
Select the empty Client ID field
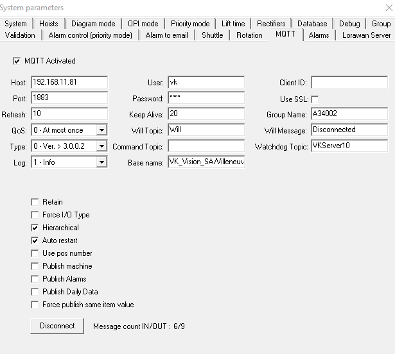pyautogui.click(x=349, y=82)
